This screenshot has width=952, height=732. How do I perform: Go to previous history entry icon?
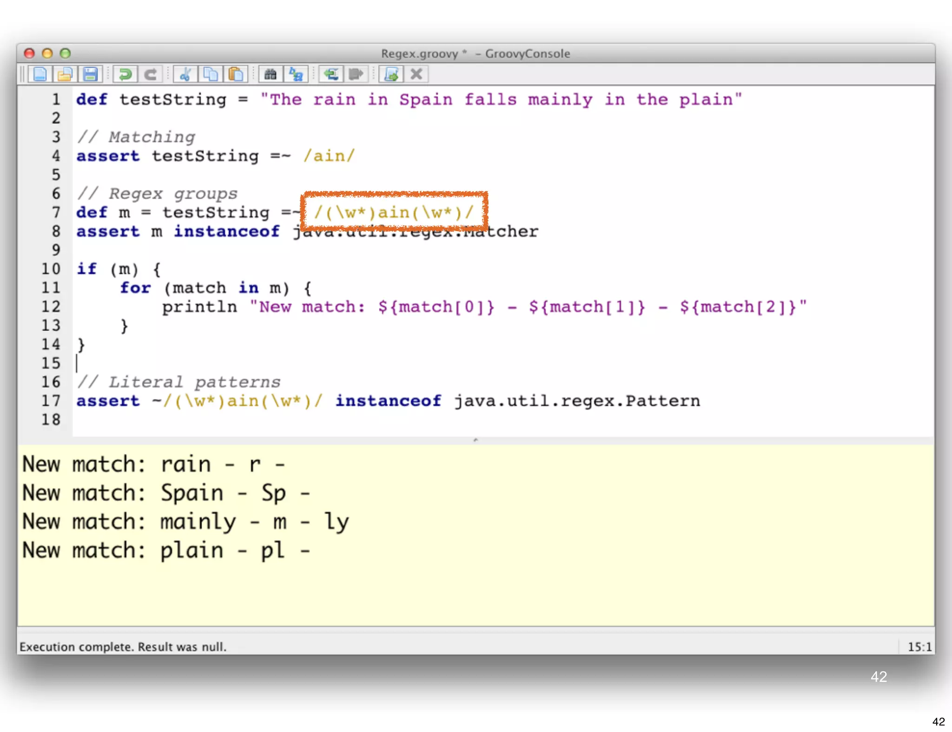pos(331,74)
